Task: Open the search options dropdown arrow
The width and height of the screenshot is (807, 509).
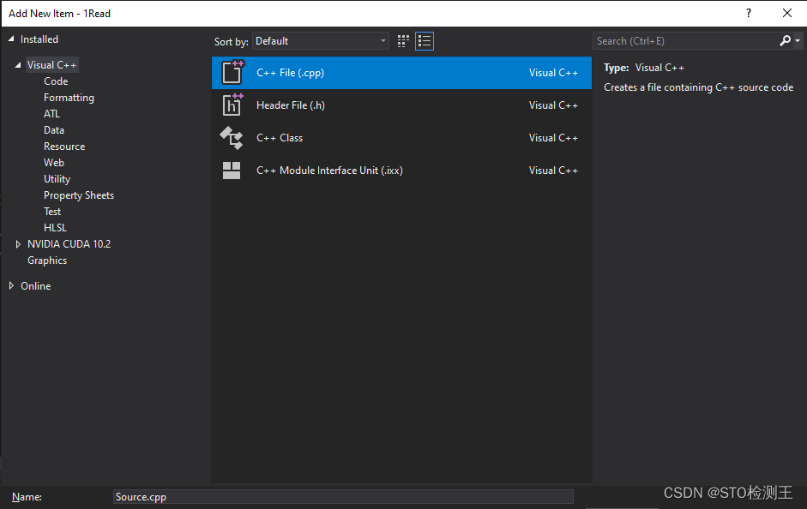Action: pyautogui.click(x=796, y=40)
